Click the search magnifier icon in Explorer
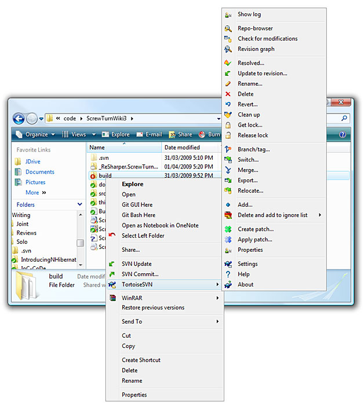Image resolution: width=364 pixels, height=411 pixels. [344, 119]
